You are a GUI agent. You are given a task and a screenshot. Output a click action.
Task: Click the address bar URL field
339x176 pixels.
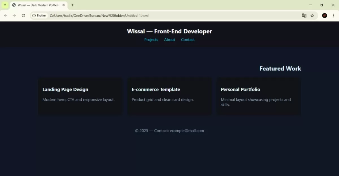[x=169, y=15]
